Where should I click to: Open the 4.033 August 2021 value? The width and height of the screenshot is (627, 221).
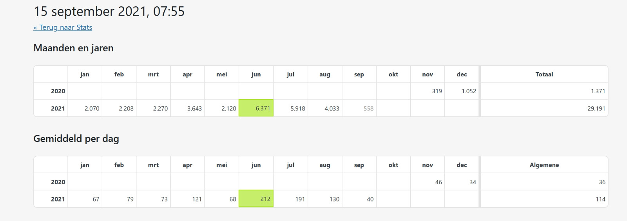(332, 109)
